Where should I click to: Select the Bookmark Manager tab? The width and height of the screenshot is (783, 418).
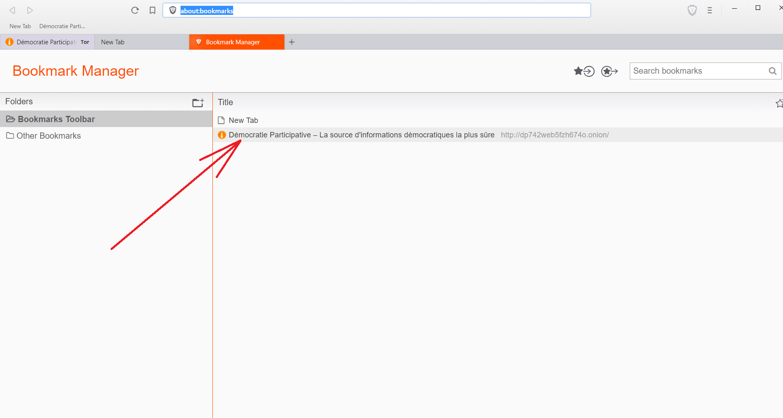[x=237, y=42]
